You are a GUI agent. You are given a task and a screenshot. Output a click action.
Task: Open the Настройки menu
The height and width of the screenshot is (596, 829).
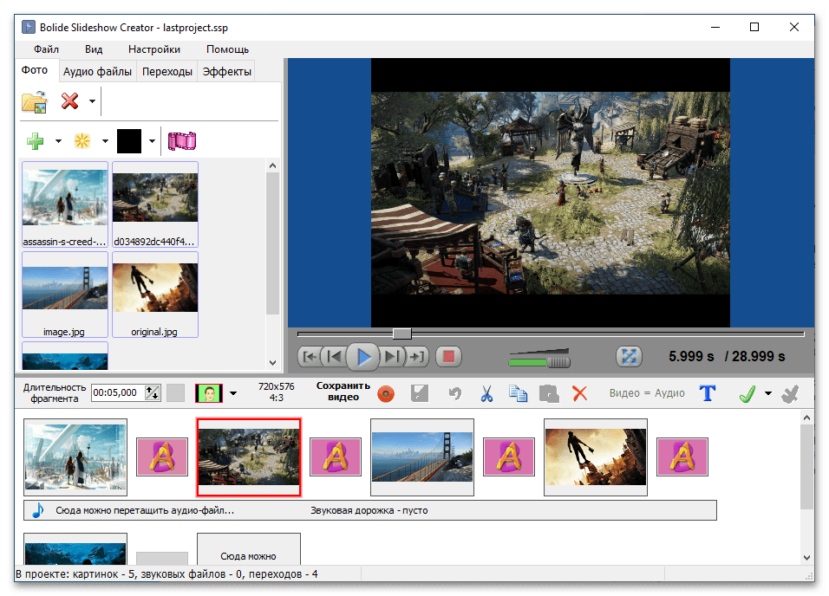(x=154, y=49)
